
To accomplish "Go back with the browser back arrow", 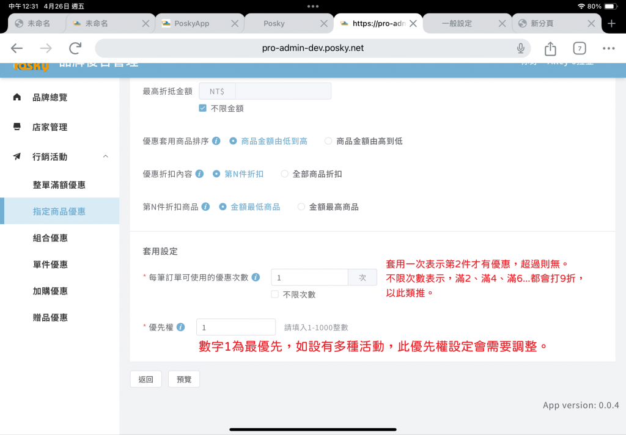I will tap(17, 48).
